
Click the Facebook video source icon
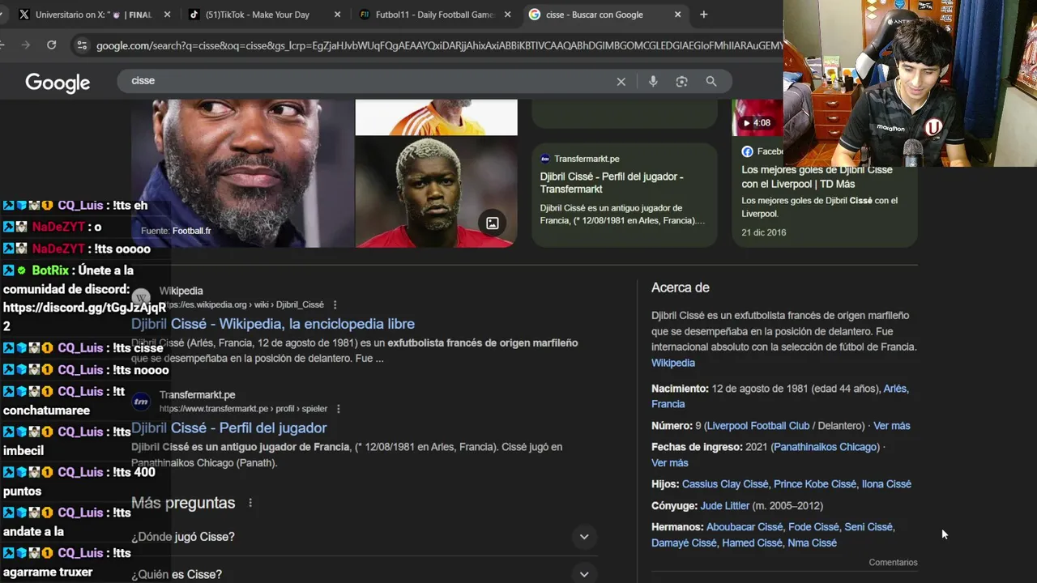click(x=747, y=151)
